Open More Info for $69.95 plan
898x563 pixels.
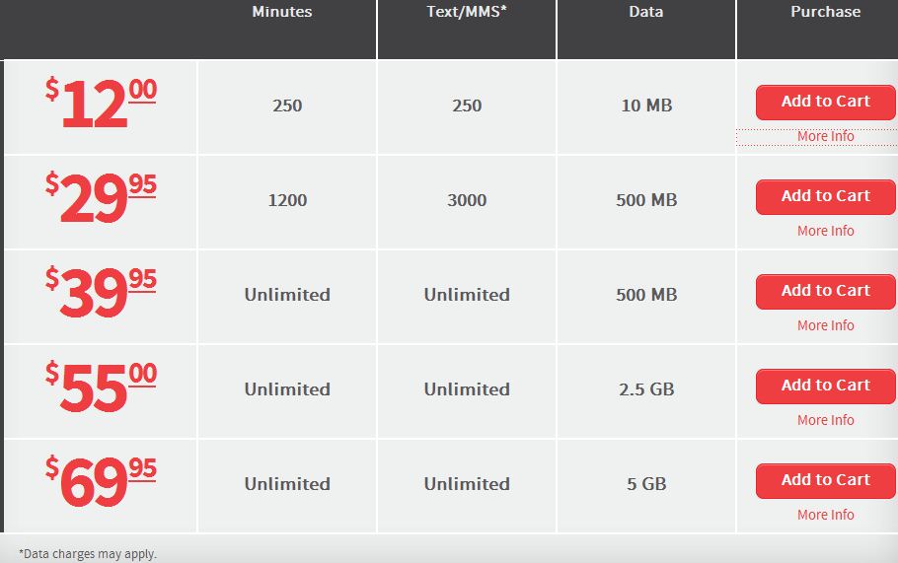tap(825, 515)
